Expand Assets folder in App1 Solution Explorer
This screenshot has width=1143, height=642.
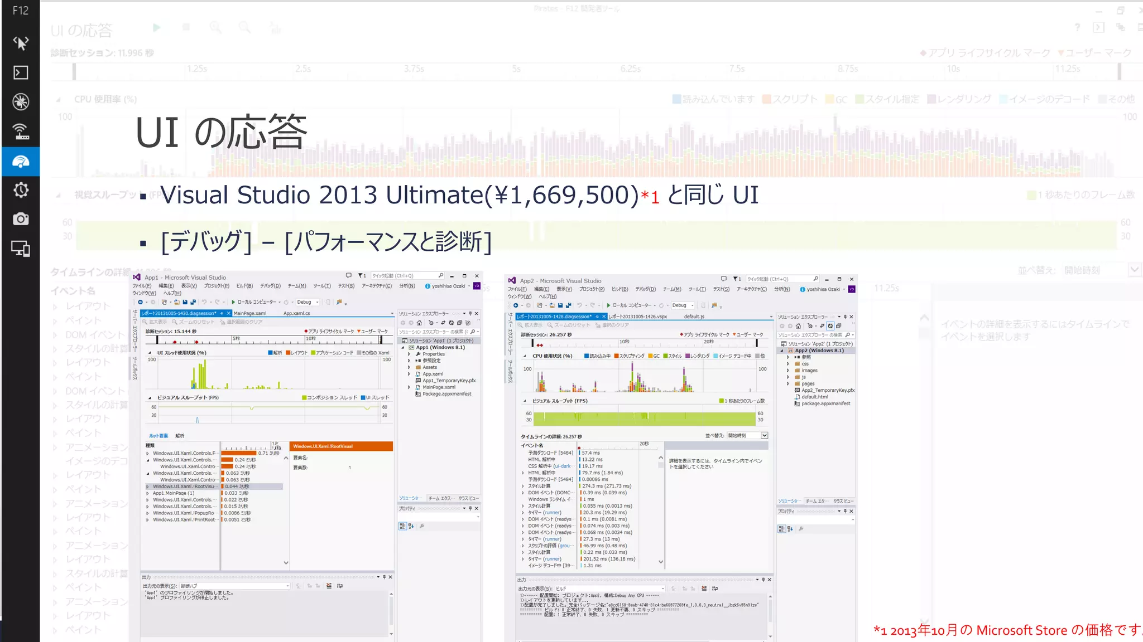click(409, 367)
